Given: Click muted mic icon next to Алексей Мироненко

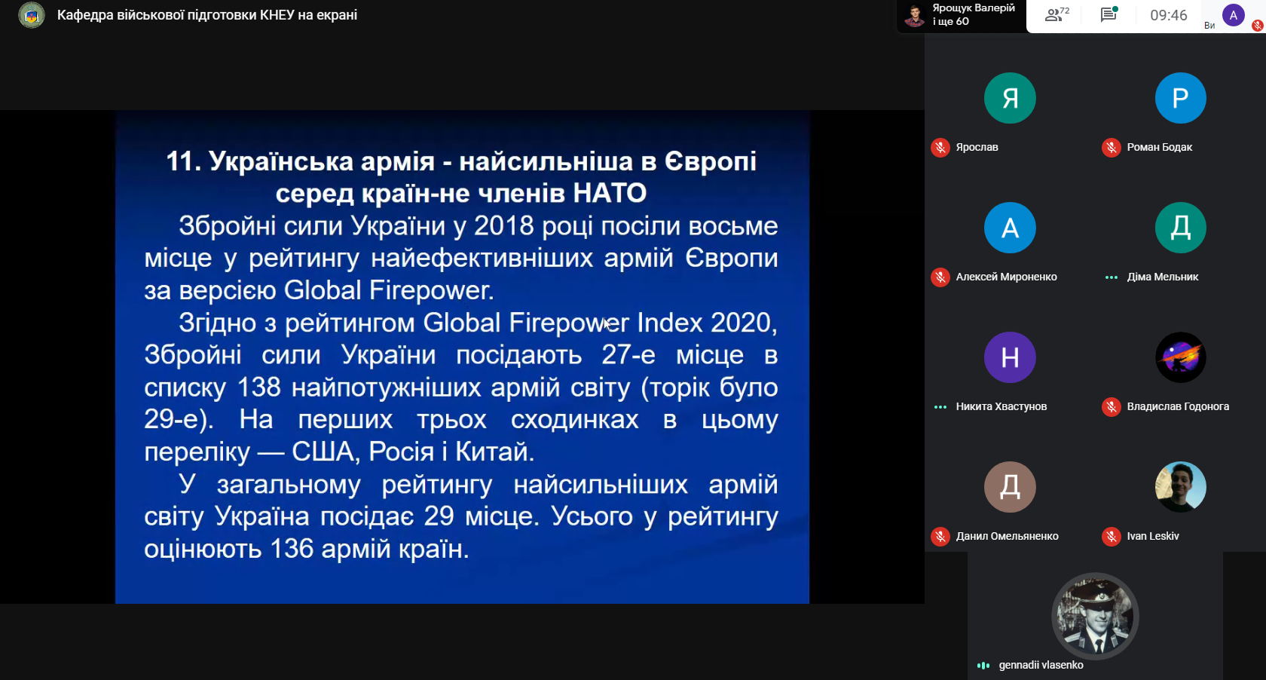Looking at the screenshot, I should (x=940, y=277).
